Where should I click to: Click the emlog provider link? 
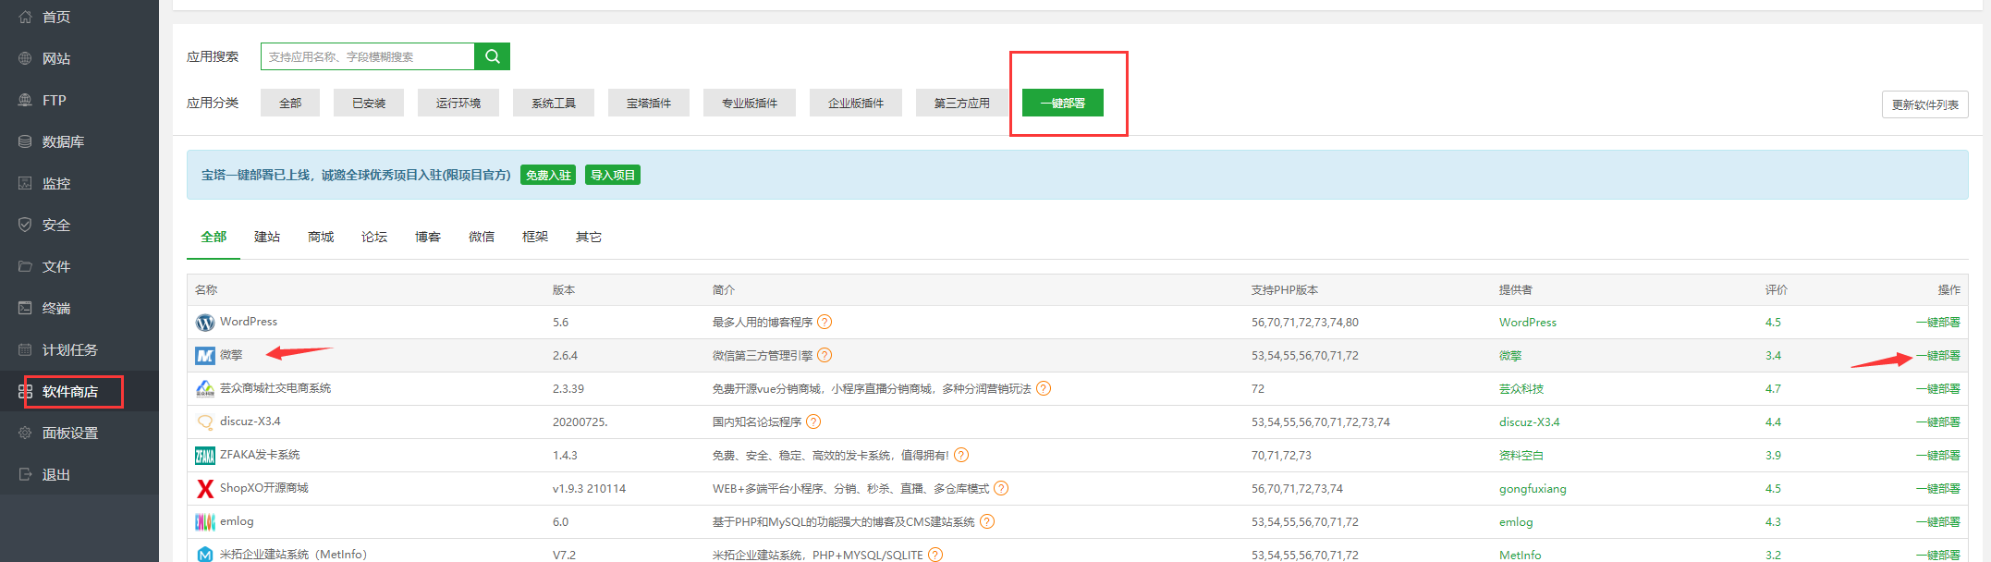(1516, 521)
